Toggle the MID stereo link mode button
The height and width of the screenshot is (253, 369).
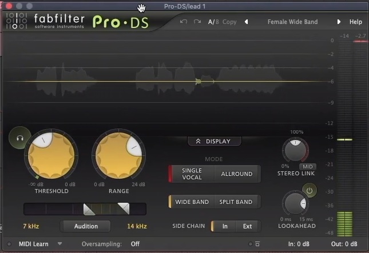308,167
